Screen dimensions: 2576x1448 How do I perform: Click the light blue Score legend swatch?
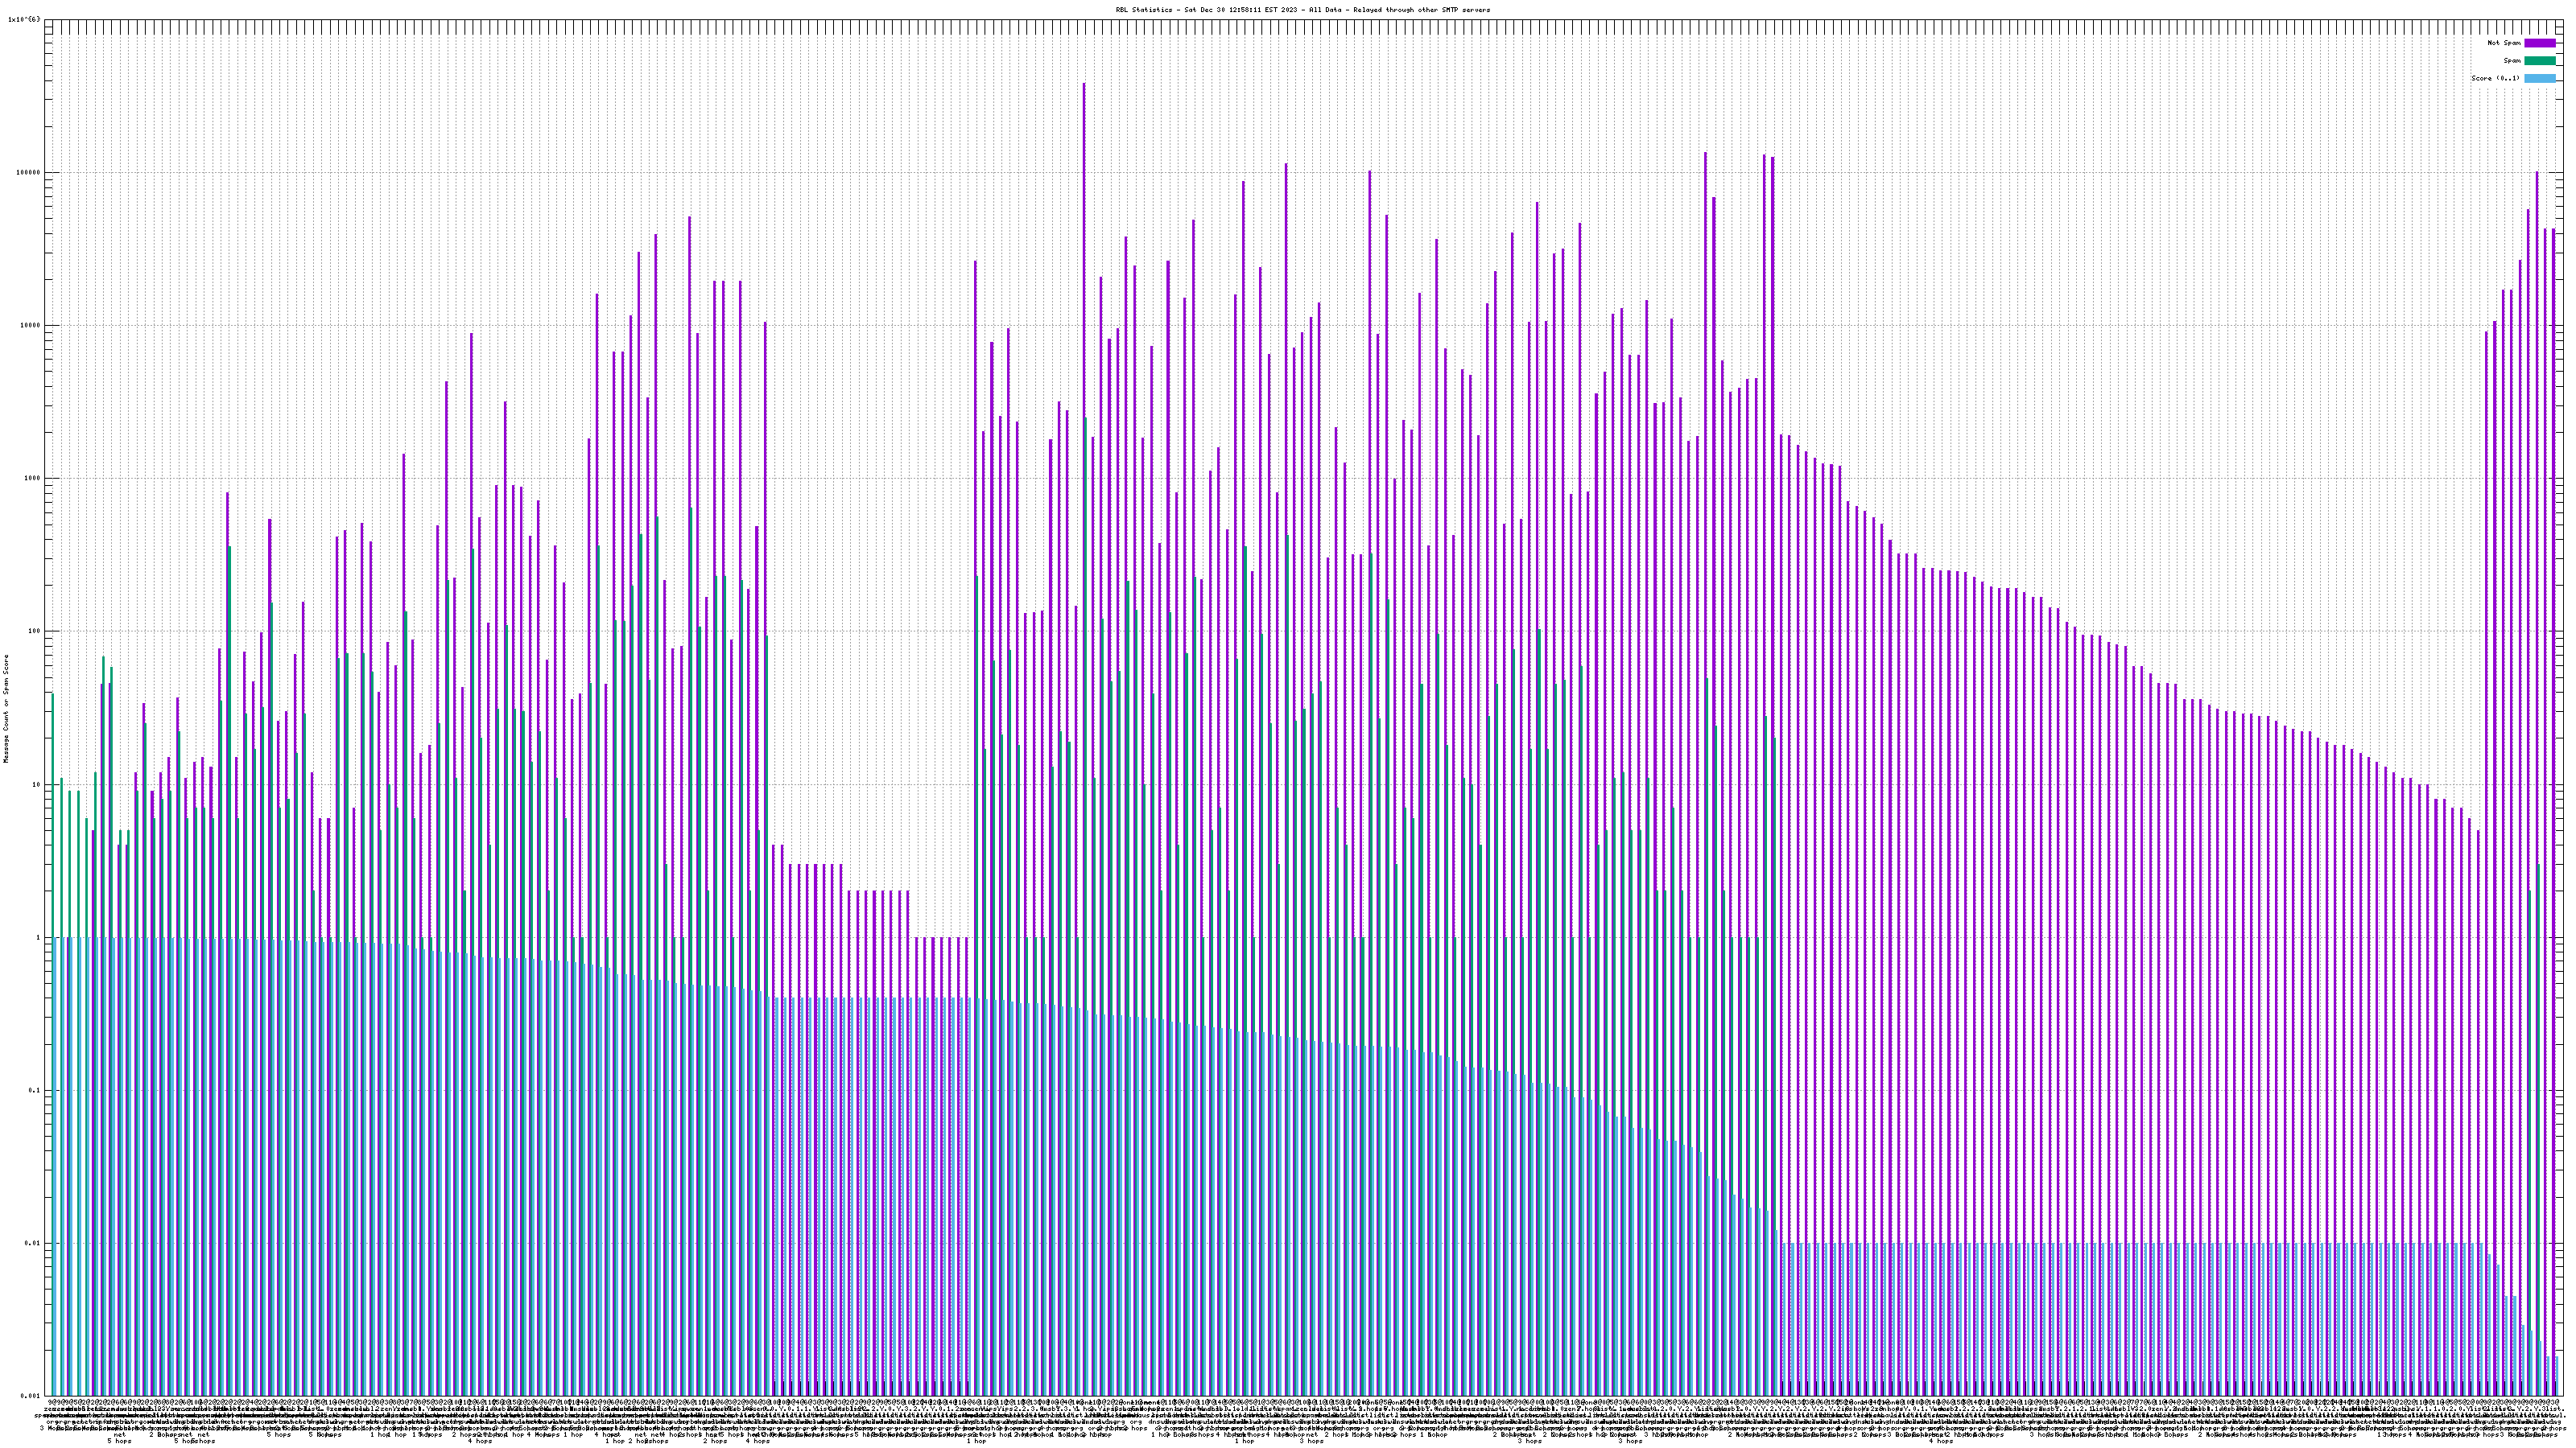pyautogui.click(x=2539, y=78)
